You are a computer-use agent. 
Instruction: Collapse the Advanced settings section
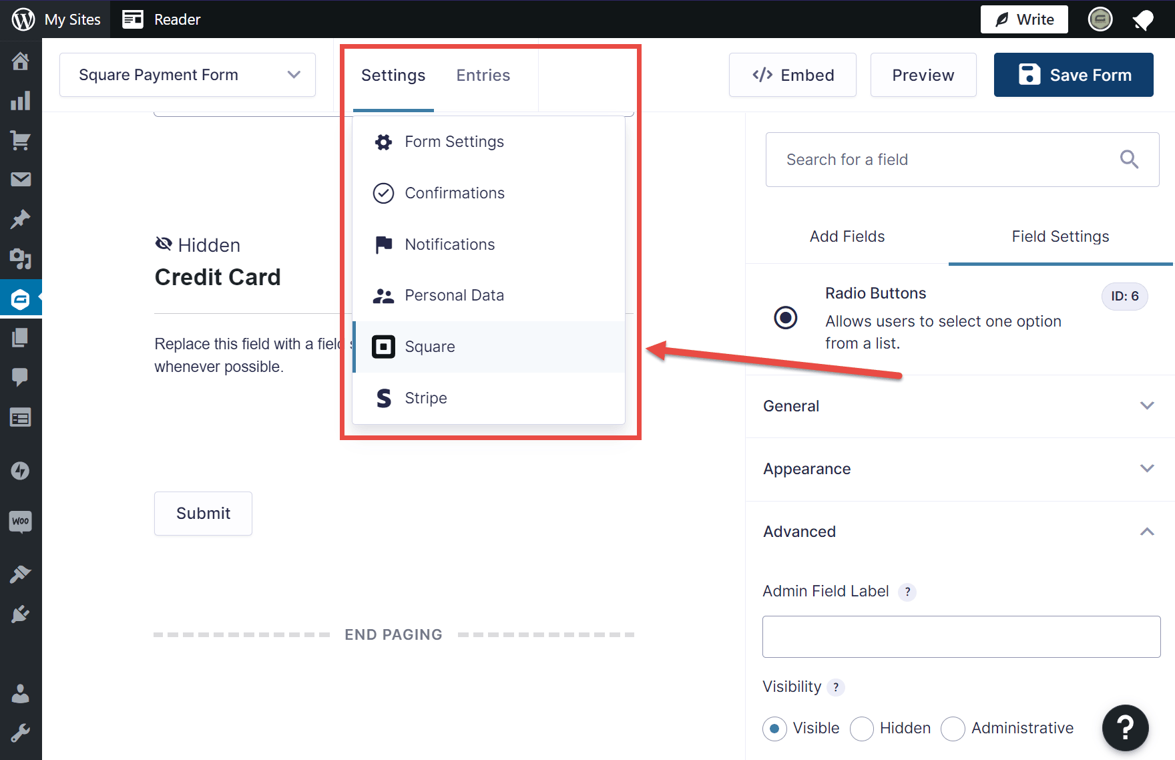960,532
